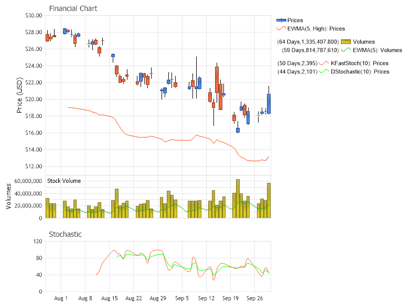The width and height of the screenshot is (407, 306).
Task: Click the (44 Days,2,101) summary text
Action: 297,71
